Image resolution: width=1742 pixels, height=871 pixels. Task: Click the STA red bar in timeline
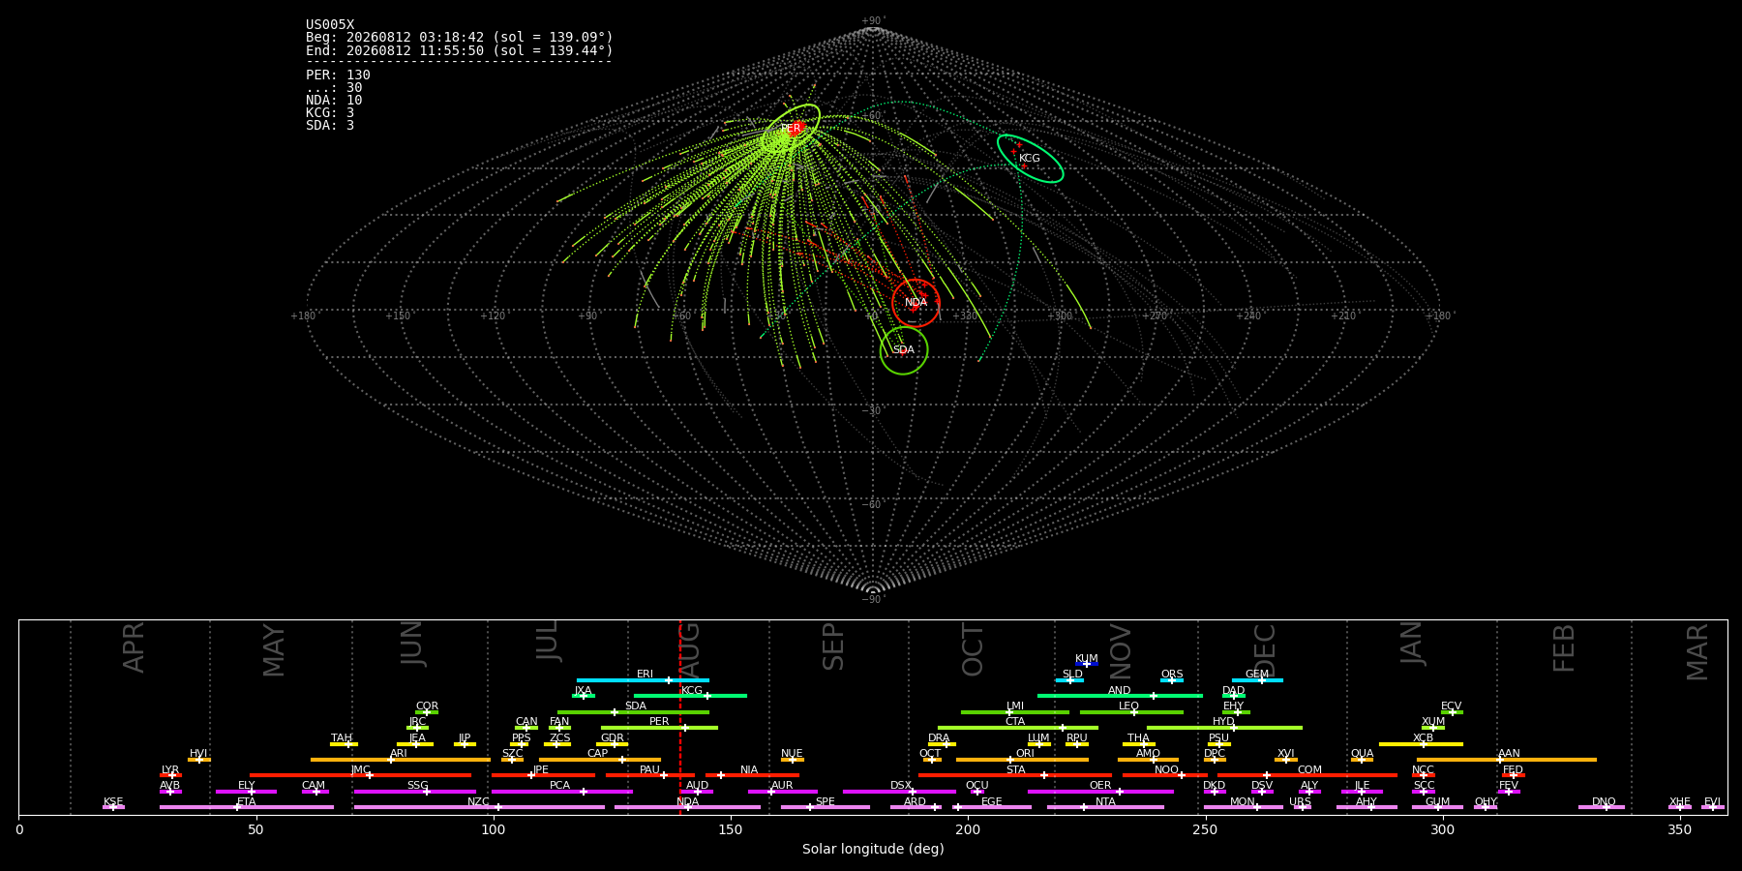pyautogui.click(x=1015, y=775)
